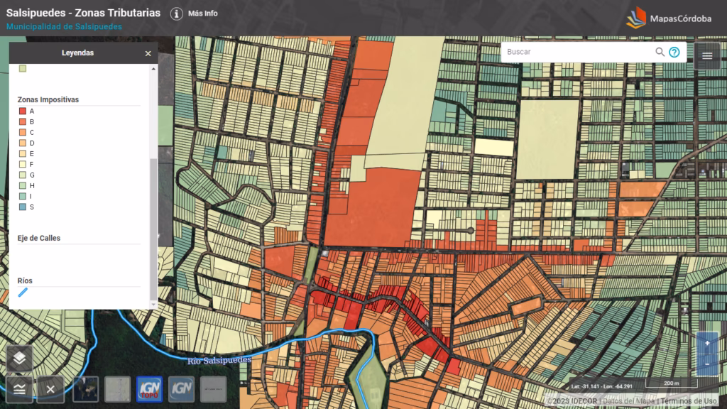The image size is (727, 409).
Task: Close the Leyendas panel
Action: pyautogui.click(x=148, y=53)
